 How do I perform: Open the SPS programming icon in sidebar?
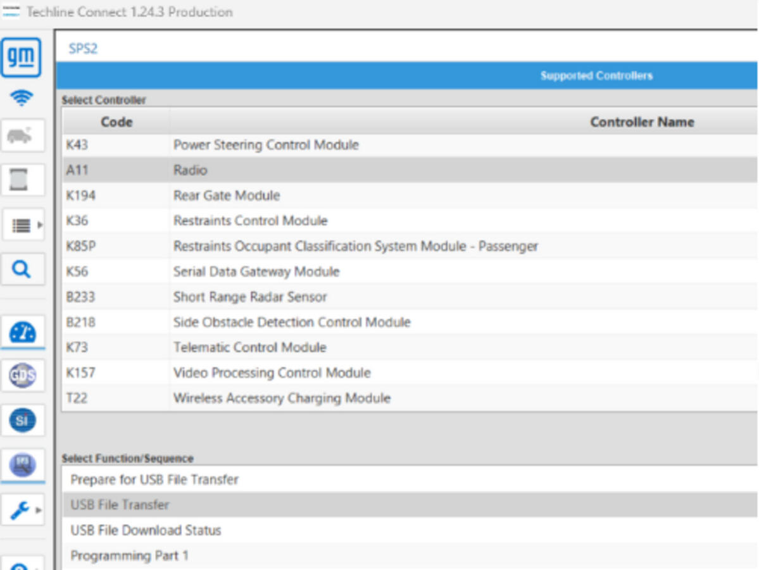click(x=22, y=465)
